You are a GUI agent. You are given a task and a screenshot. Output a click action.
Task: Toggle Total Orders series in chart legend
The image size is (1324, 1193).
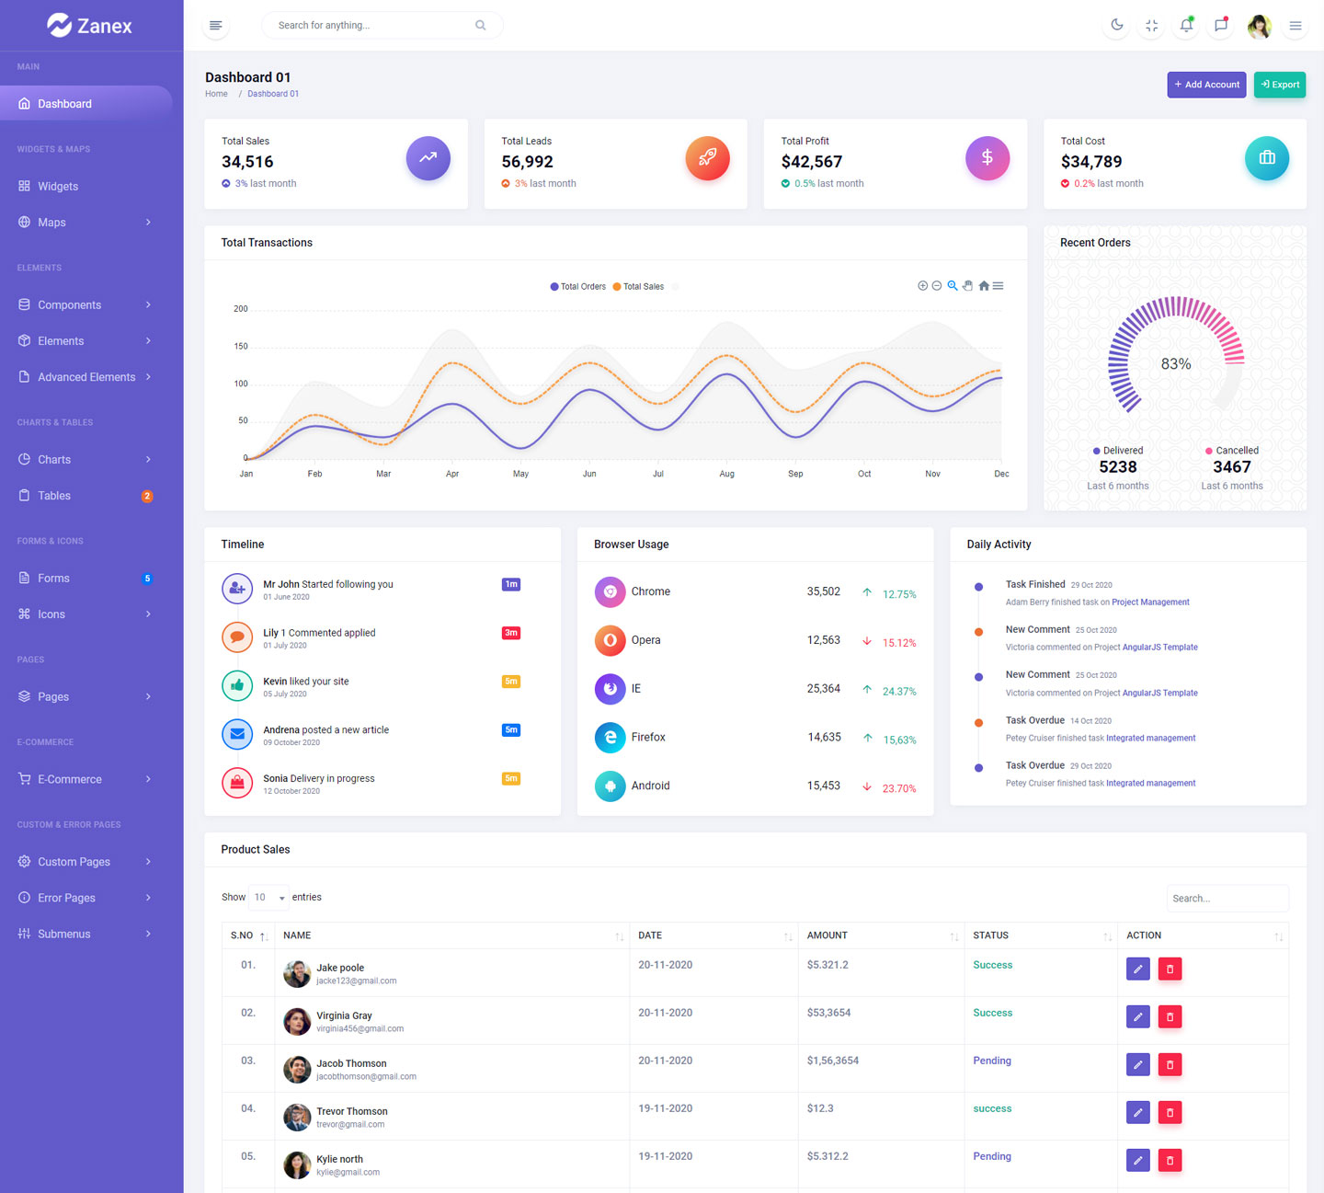pos(578,287)
